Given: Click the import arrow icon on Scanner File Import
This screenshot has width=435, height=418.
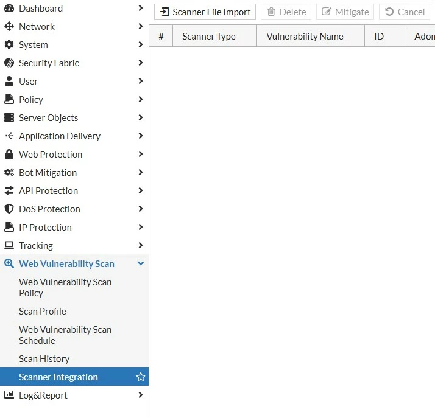Looking at the screenshot, I should tap(164, 12).
